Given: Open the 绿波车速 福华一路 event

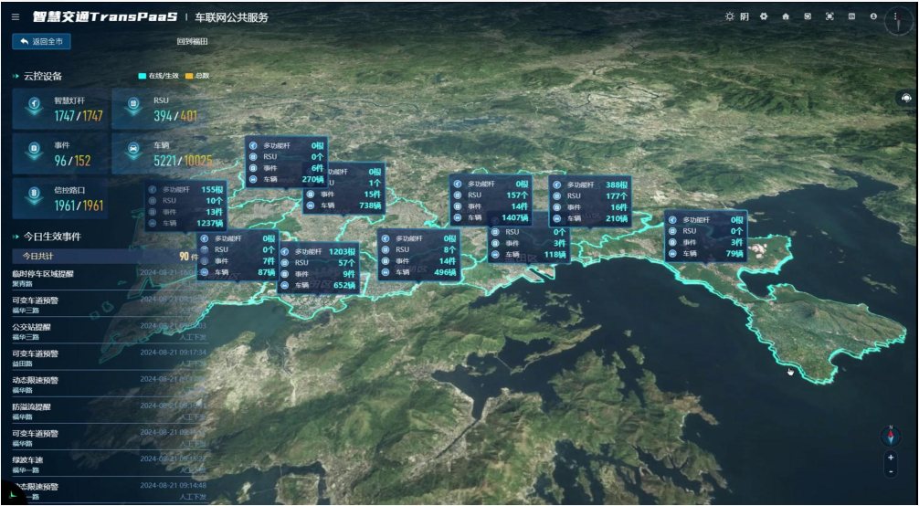Looking at the screenshot, I should tap(109, 465).
